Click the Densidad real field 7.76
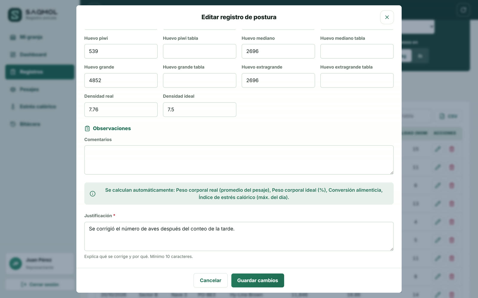478x298 pixels. 121,110
